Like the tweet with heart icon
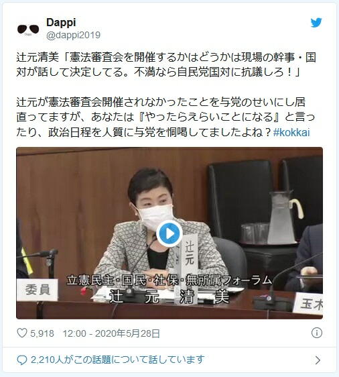Screen dimensions: 339x377 (22, 333)
